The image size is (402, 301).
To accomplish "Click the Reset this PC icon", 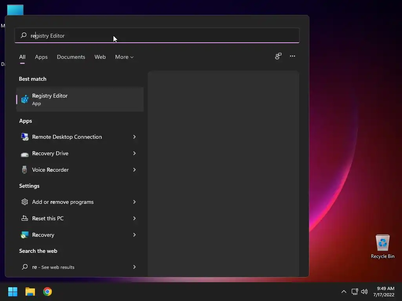I will (x=25, y=218).
